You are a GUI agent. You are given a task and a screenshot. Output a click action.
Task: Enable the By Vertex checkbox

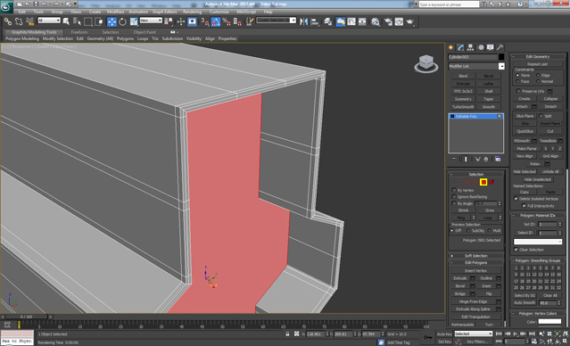(x=454, y=190)
